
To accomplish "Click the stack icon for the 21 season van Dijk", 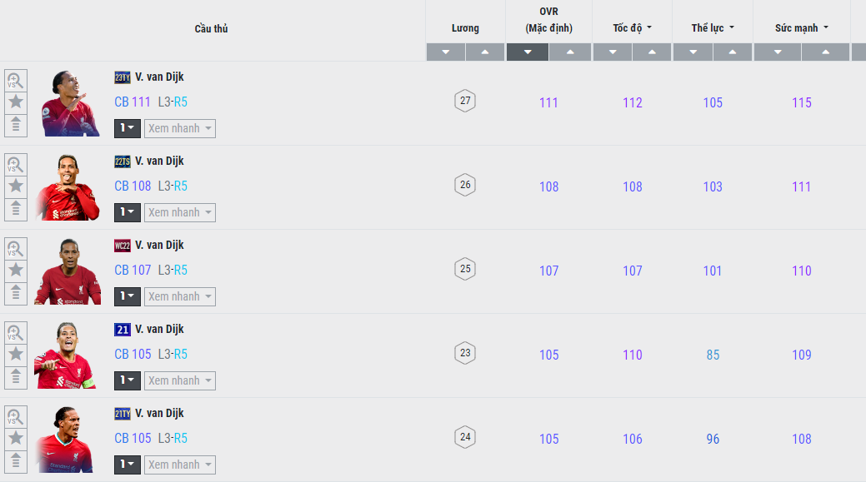I will tap(16, 377).
